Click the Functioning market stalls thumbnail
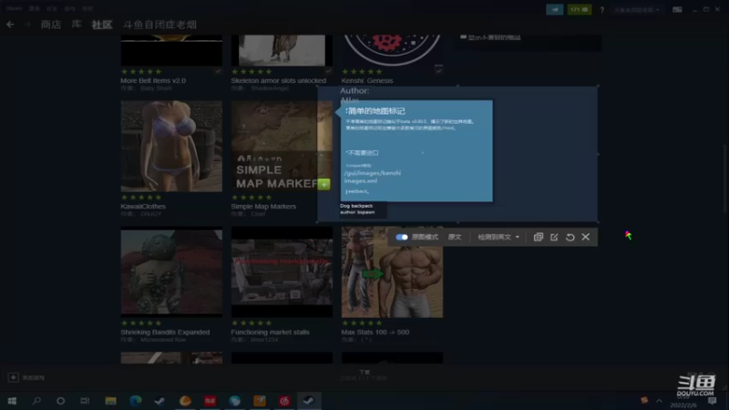729x410 pixels. (282, 272)
